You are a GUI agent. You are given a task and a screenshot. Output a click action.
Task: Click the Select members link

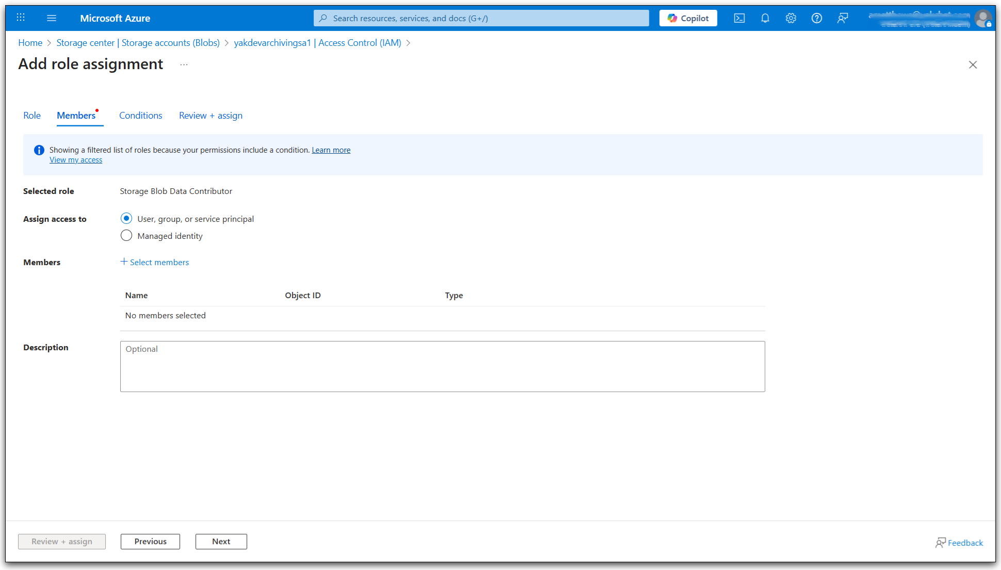click(155, 262)
